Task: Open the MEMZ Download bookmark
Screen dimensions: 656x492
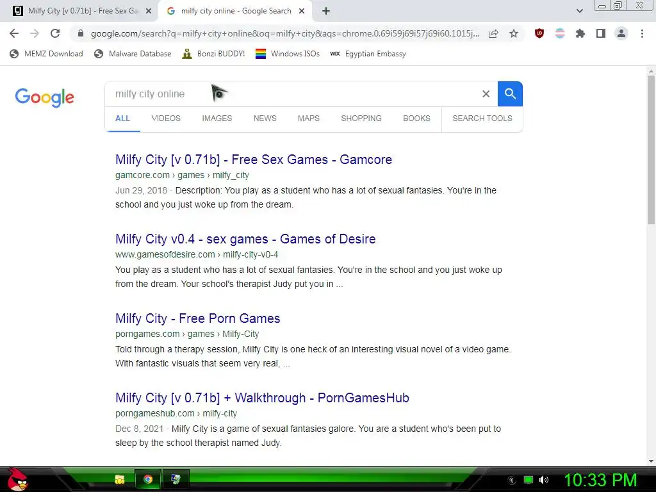Action: [46, 54]
